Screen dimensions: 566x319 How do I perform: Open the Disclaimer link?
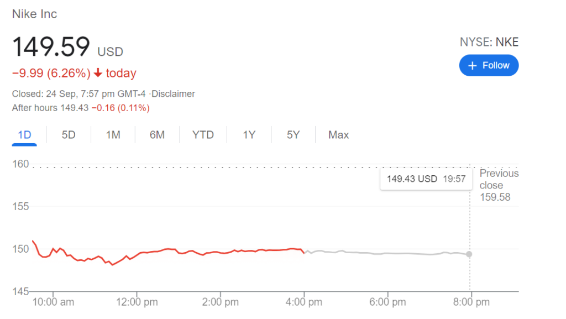click(x=173, y=94)
